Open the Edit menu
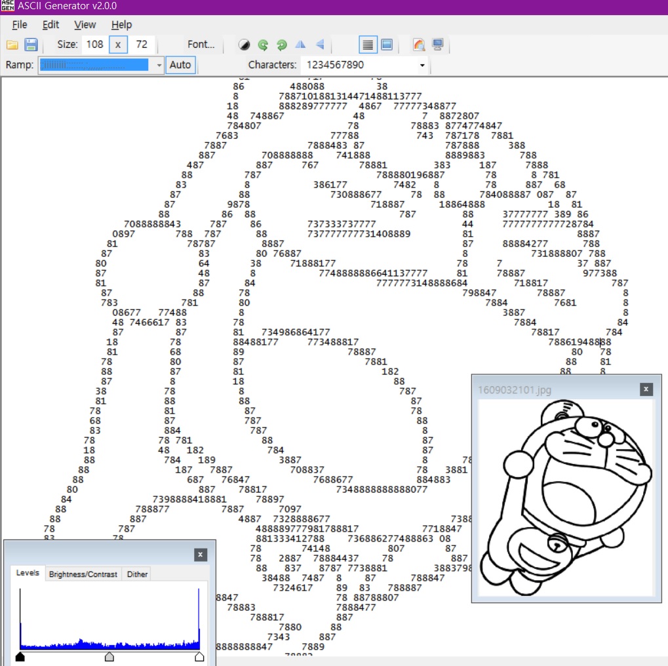This screenshot has width=668, height=666. pos(50,25)
